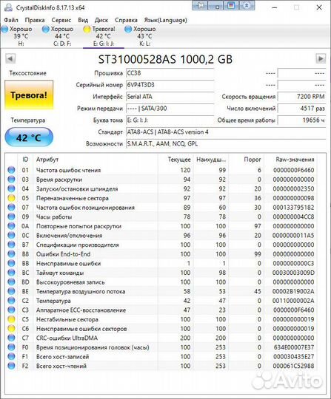Select disk E: G: I: J: tab
331x399 pixels.
pyautogui.click(x=104, y=36)
